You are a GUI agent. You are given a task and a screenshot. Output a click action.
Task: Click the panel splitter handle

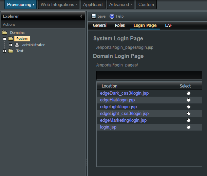click(x=87, y=162)
